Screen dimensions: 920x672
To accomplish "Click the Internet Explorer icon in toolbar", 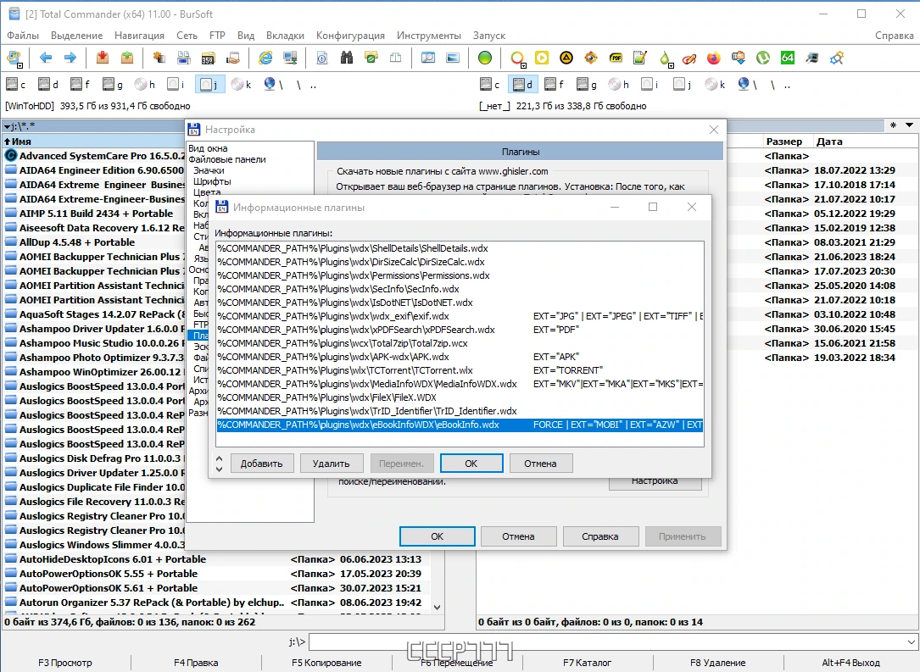I will pyautogui.click(x=265, y=58).
